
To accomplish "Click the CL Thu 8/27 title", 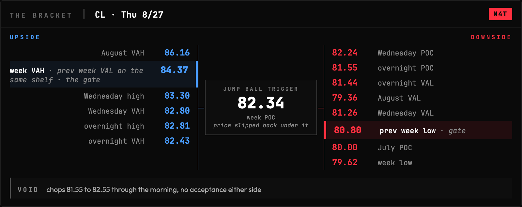I will click(129, 15).
